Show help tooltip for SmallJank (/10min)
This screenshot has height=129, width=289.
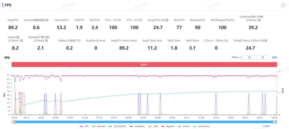click(x=259, y=20)
